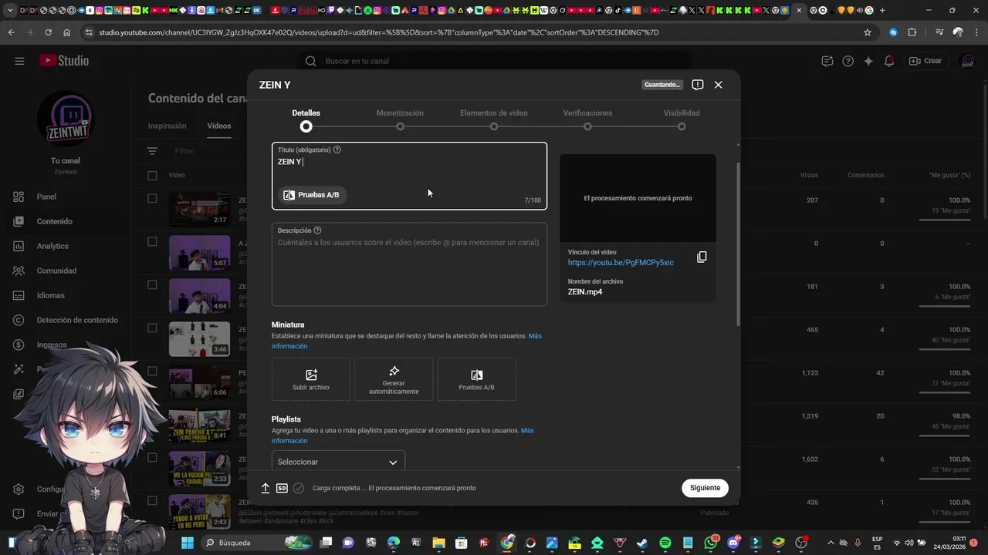The height and width of the screenshot is (555, 988).
Task: Click the Shazam extension icon in Chrome
Action: 893,32
